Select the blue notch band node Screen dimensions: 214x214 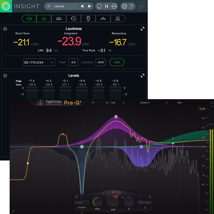click(x=82, y=147)
